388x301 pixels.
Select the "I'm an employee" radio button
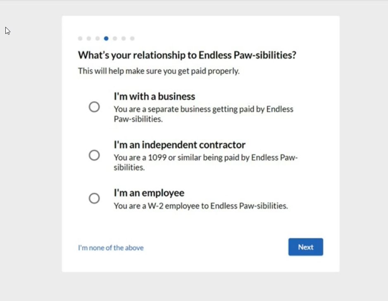pos(94,198)
